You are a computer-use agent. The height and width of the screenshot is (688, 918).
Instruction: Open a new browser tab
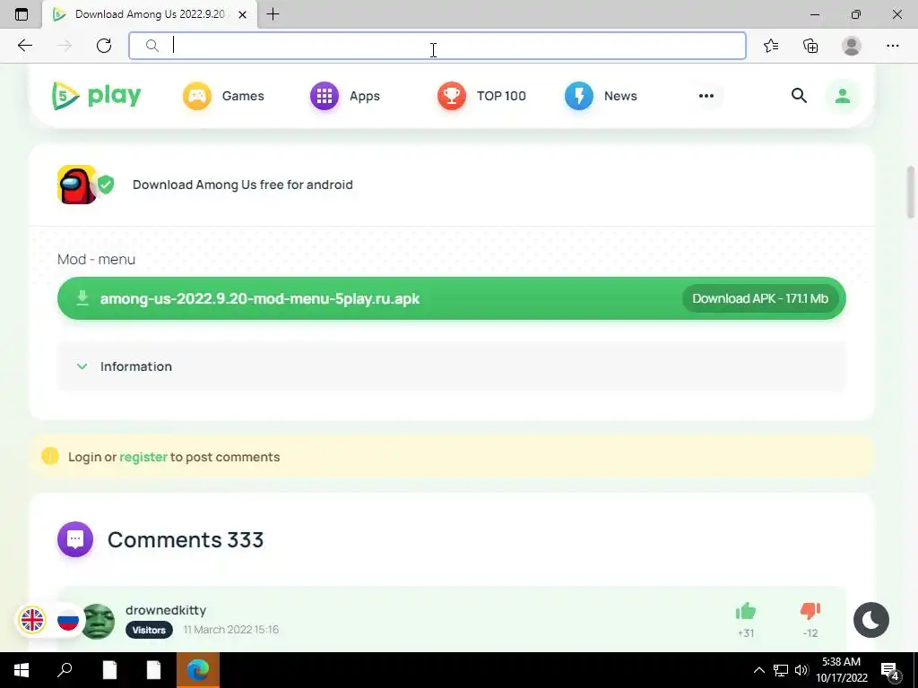tap(273, 14)
